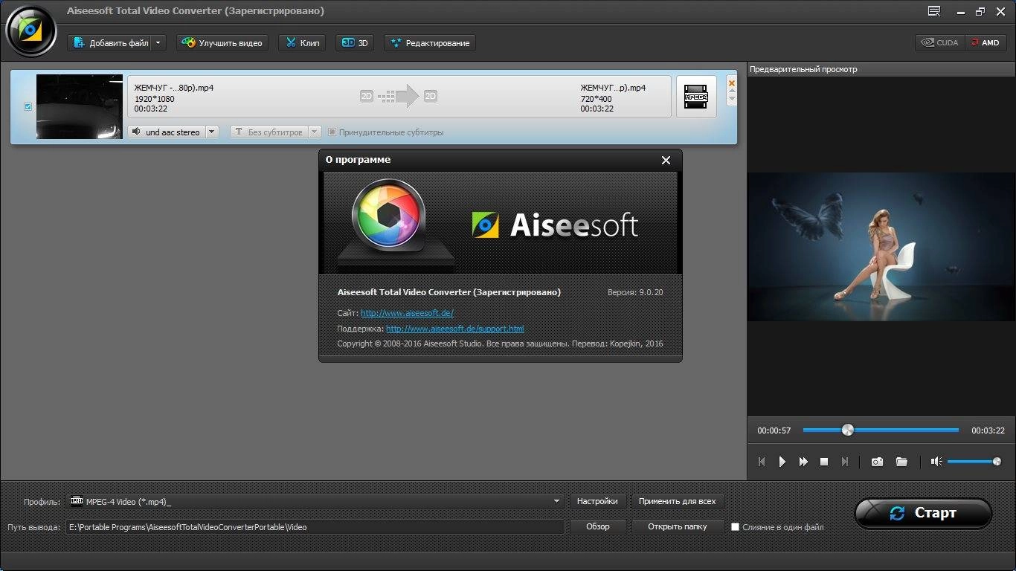Enable Слияние в один файл checkbox
The height and width of the screenshot is (571, 1016).
click(735, 527)
